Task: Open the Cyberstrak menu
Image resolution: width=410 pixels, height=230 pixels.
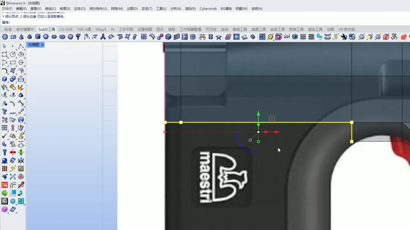Action: [x=208, y=9]
